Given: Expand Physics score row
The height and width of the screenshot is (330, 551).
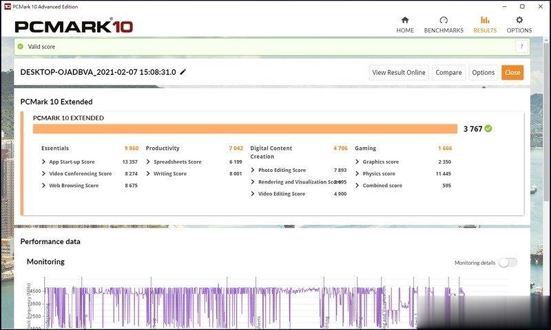Looking at the screenshot, I should pyautogui.click(x=357, y=173).
